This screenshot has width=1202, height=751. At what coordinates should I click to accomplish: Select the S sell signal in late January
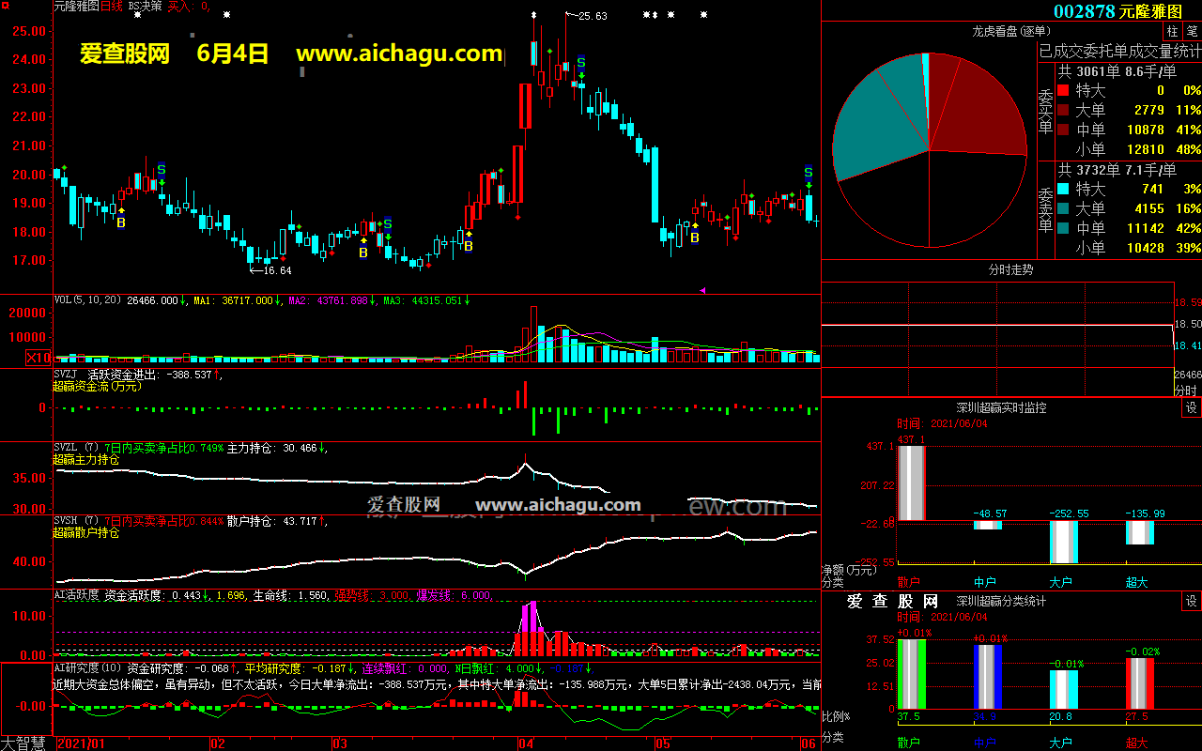pos(162,170)
